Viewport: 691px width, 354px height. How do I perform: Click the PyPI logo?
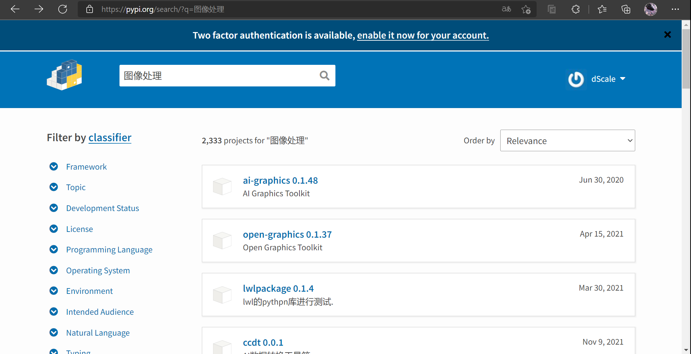[x=64, y=75]
